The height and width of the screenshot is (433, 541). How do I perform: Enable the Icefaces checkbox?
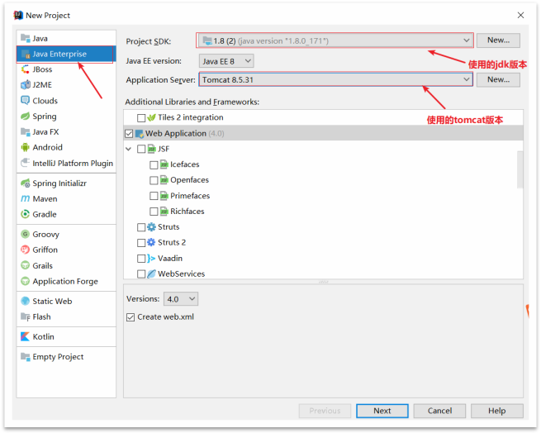click(154, 165)
